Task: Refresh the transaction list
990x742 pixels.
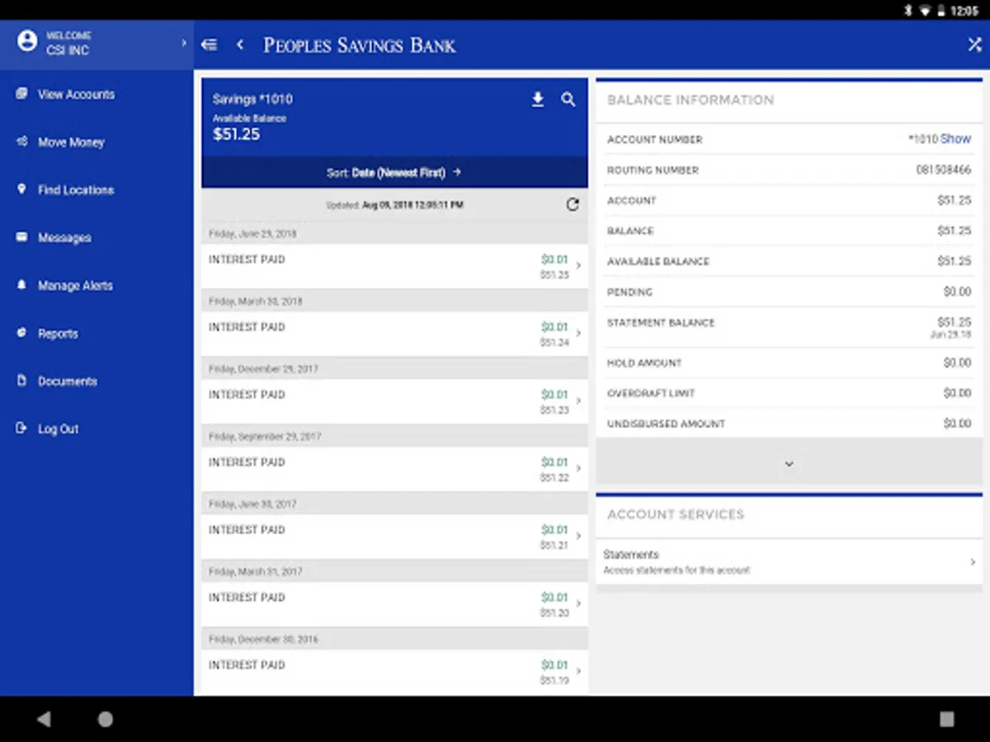Action: point(573,204)
